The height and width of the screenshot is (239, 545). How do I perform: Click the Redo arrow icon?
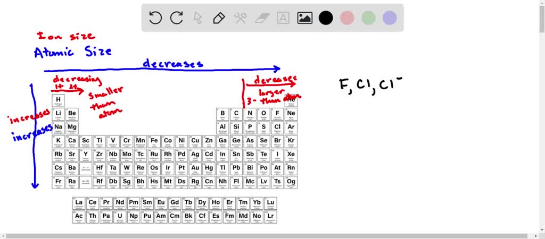coord(177,18)
